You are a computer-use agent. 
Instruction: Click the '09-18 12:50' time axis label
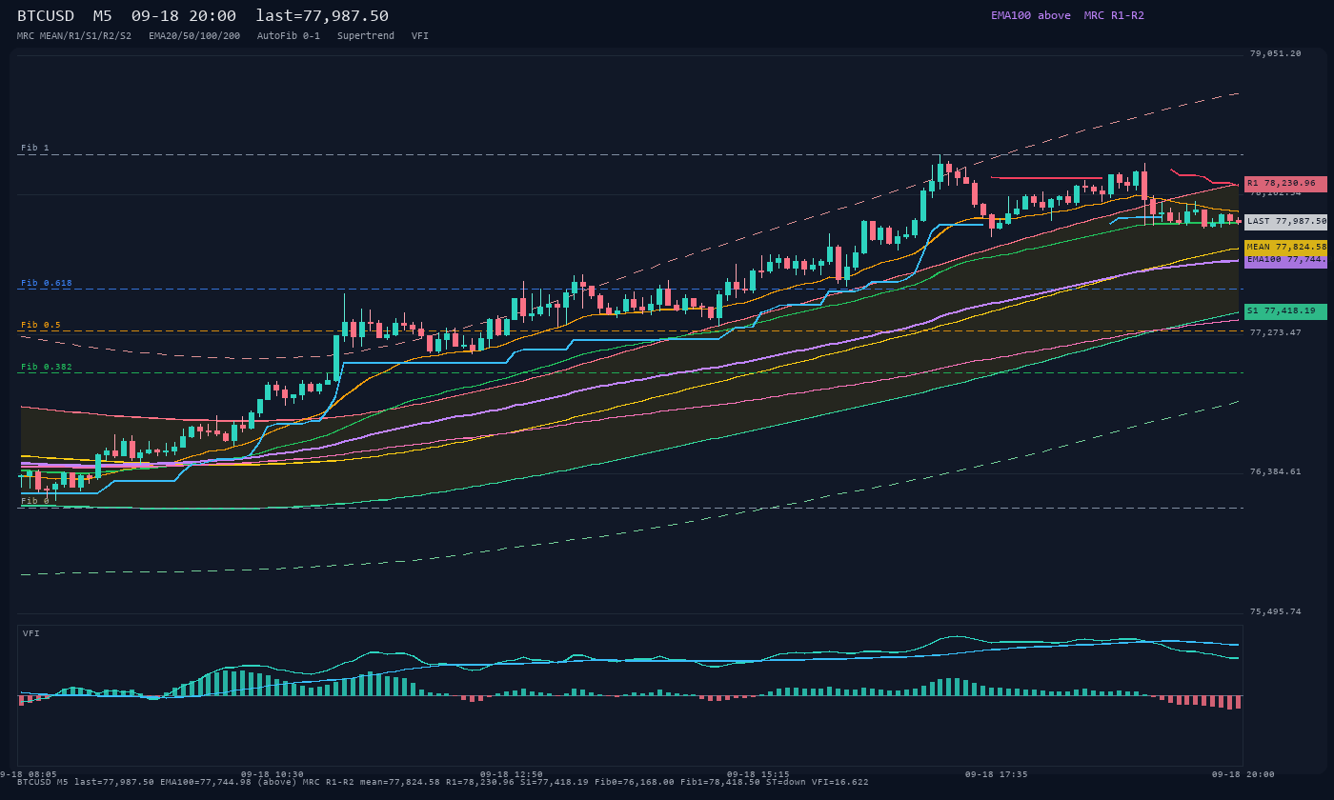click(x=512, y=774)
